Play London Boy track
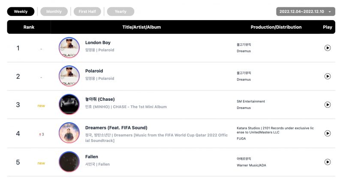 pyautogui.click(x=328, y=48)
